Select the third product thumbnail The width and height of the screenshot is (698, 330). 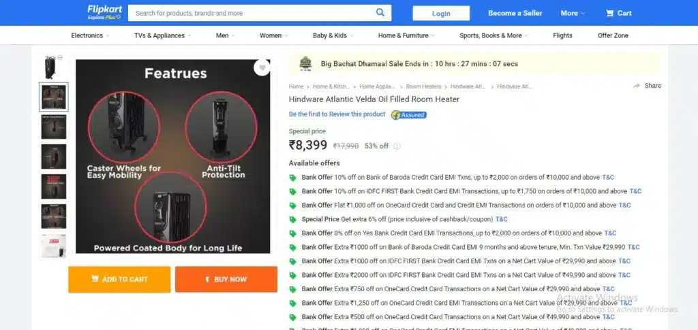[x=53, y=127]
